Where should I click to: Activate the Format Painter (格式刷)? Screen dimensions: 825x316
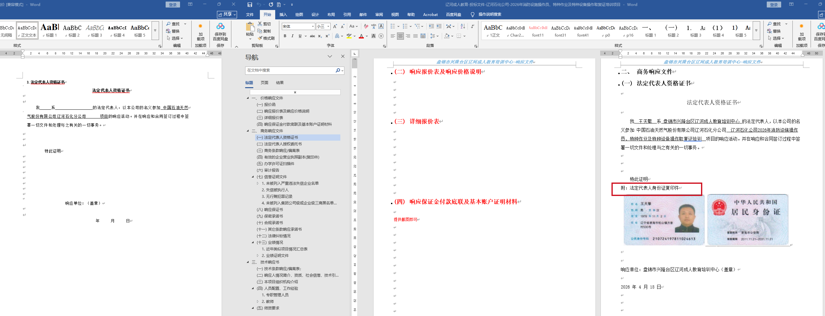coord(266,38)
